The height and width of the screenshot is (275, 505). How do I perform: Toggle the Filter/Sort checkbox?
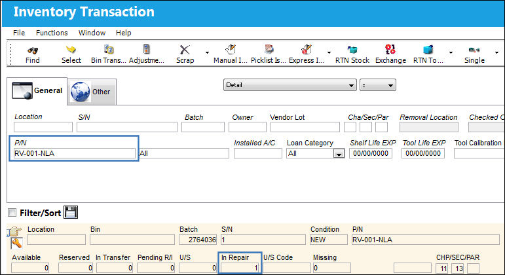12,213
